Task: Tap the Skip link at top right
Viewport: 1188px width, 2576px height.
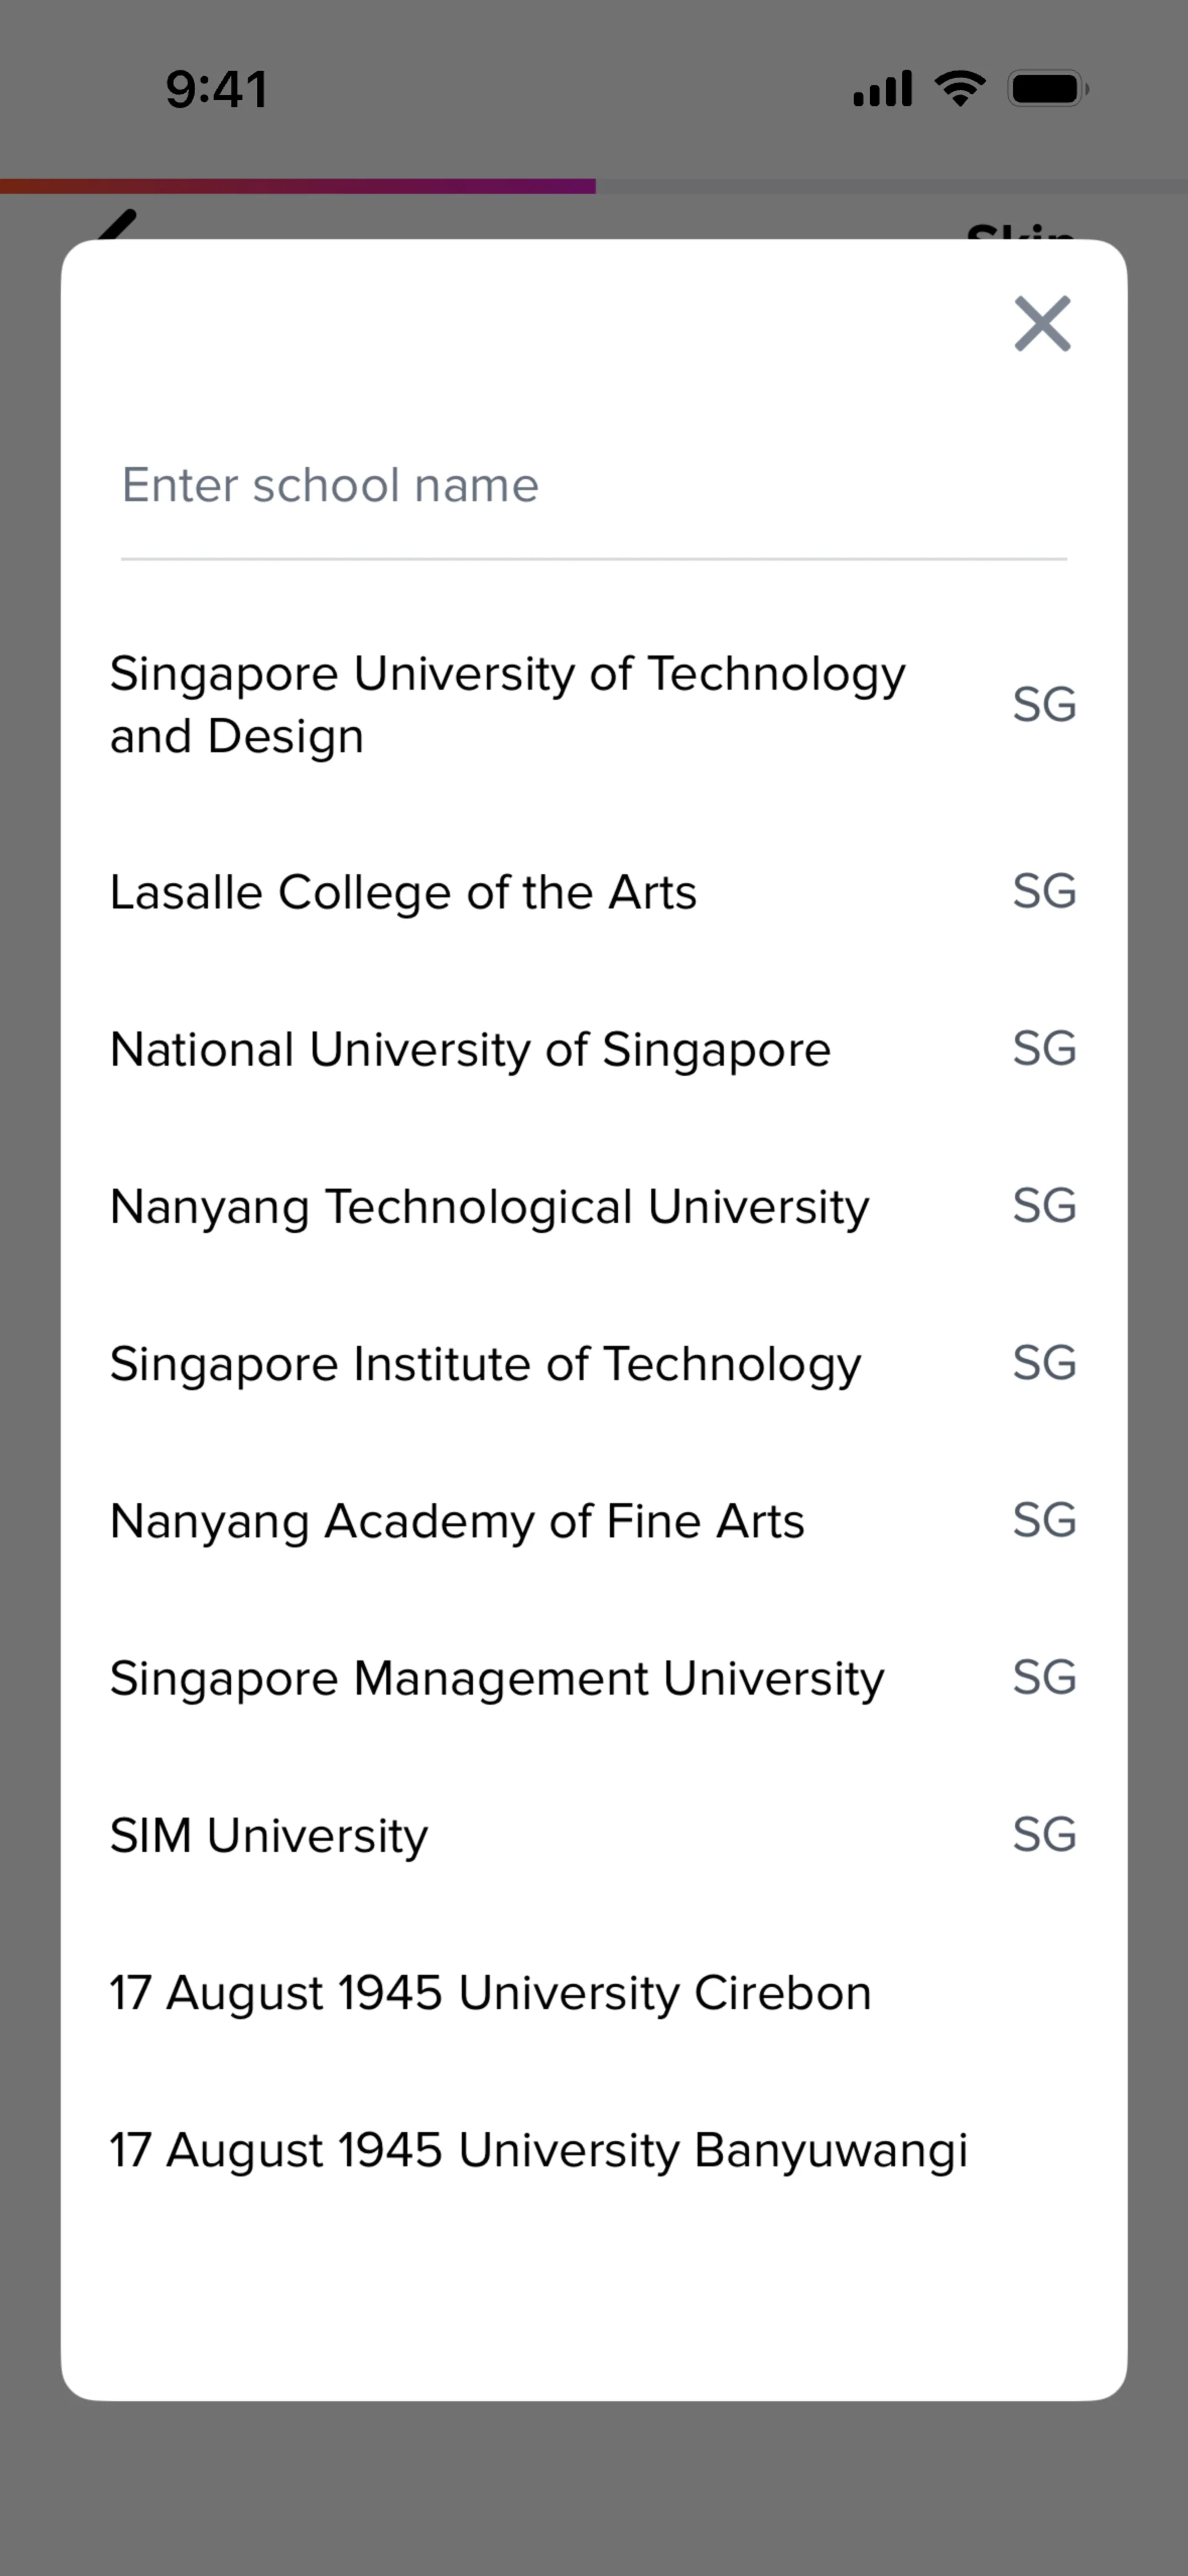Action: coord(1020,229)
